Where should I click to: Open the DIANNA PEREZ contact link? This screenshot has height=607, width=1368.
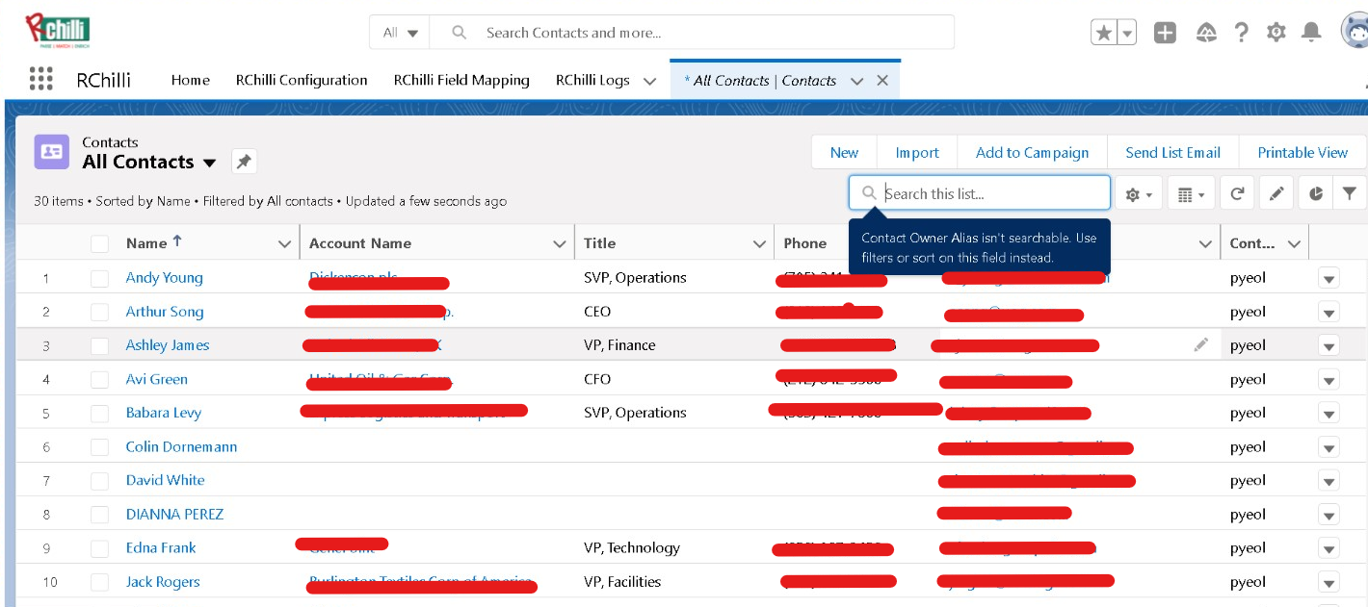174,514
